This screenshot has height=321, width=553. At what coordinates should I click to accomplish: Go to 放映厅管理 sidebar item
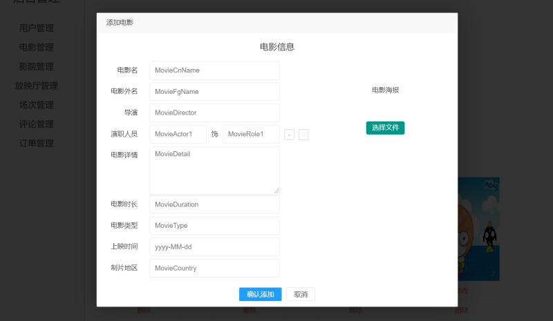(x=37, y=86)
